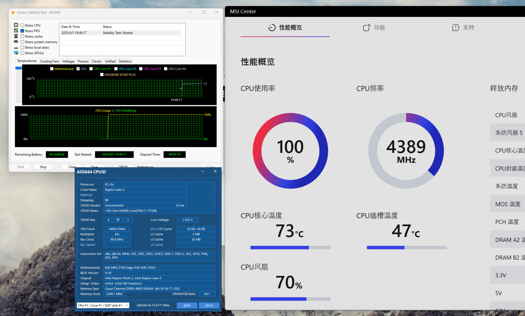Select the Temperatures tab

click(27, 61)
